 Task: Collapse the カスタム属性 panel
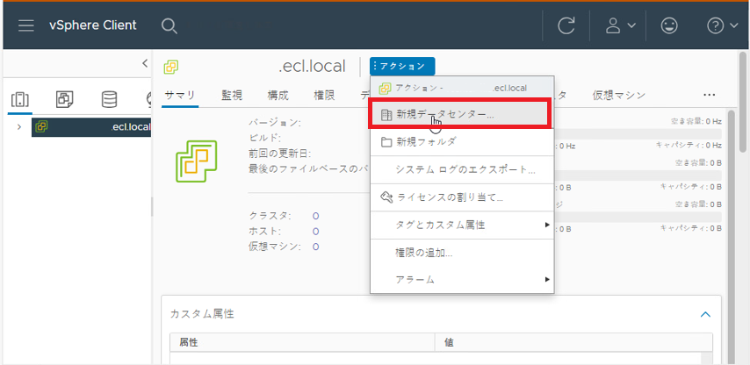pyautogui.click(x=703, y=313)
